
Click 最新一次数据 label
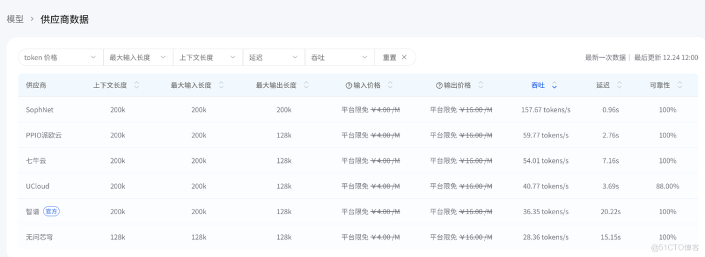tap(605, 58)
